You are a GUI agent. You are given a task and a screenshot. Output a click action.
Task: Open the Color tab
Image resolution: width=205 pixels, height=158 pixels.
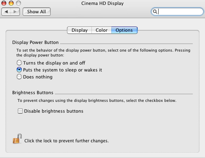[102, 30]
